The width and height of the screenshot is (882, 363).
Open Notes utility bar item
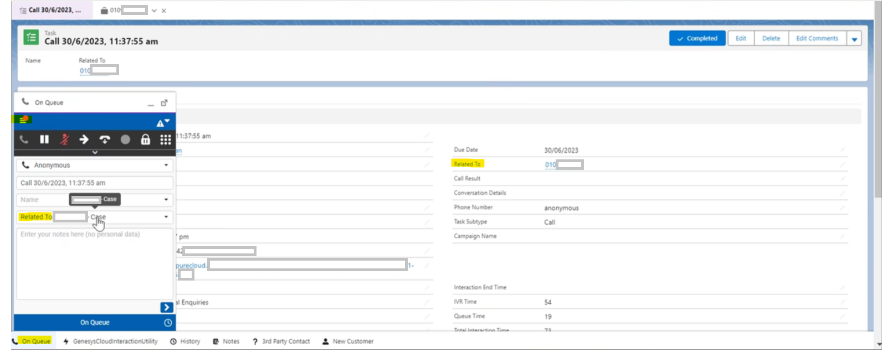[226, 341]
